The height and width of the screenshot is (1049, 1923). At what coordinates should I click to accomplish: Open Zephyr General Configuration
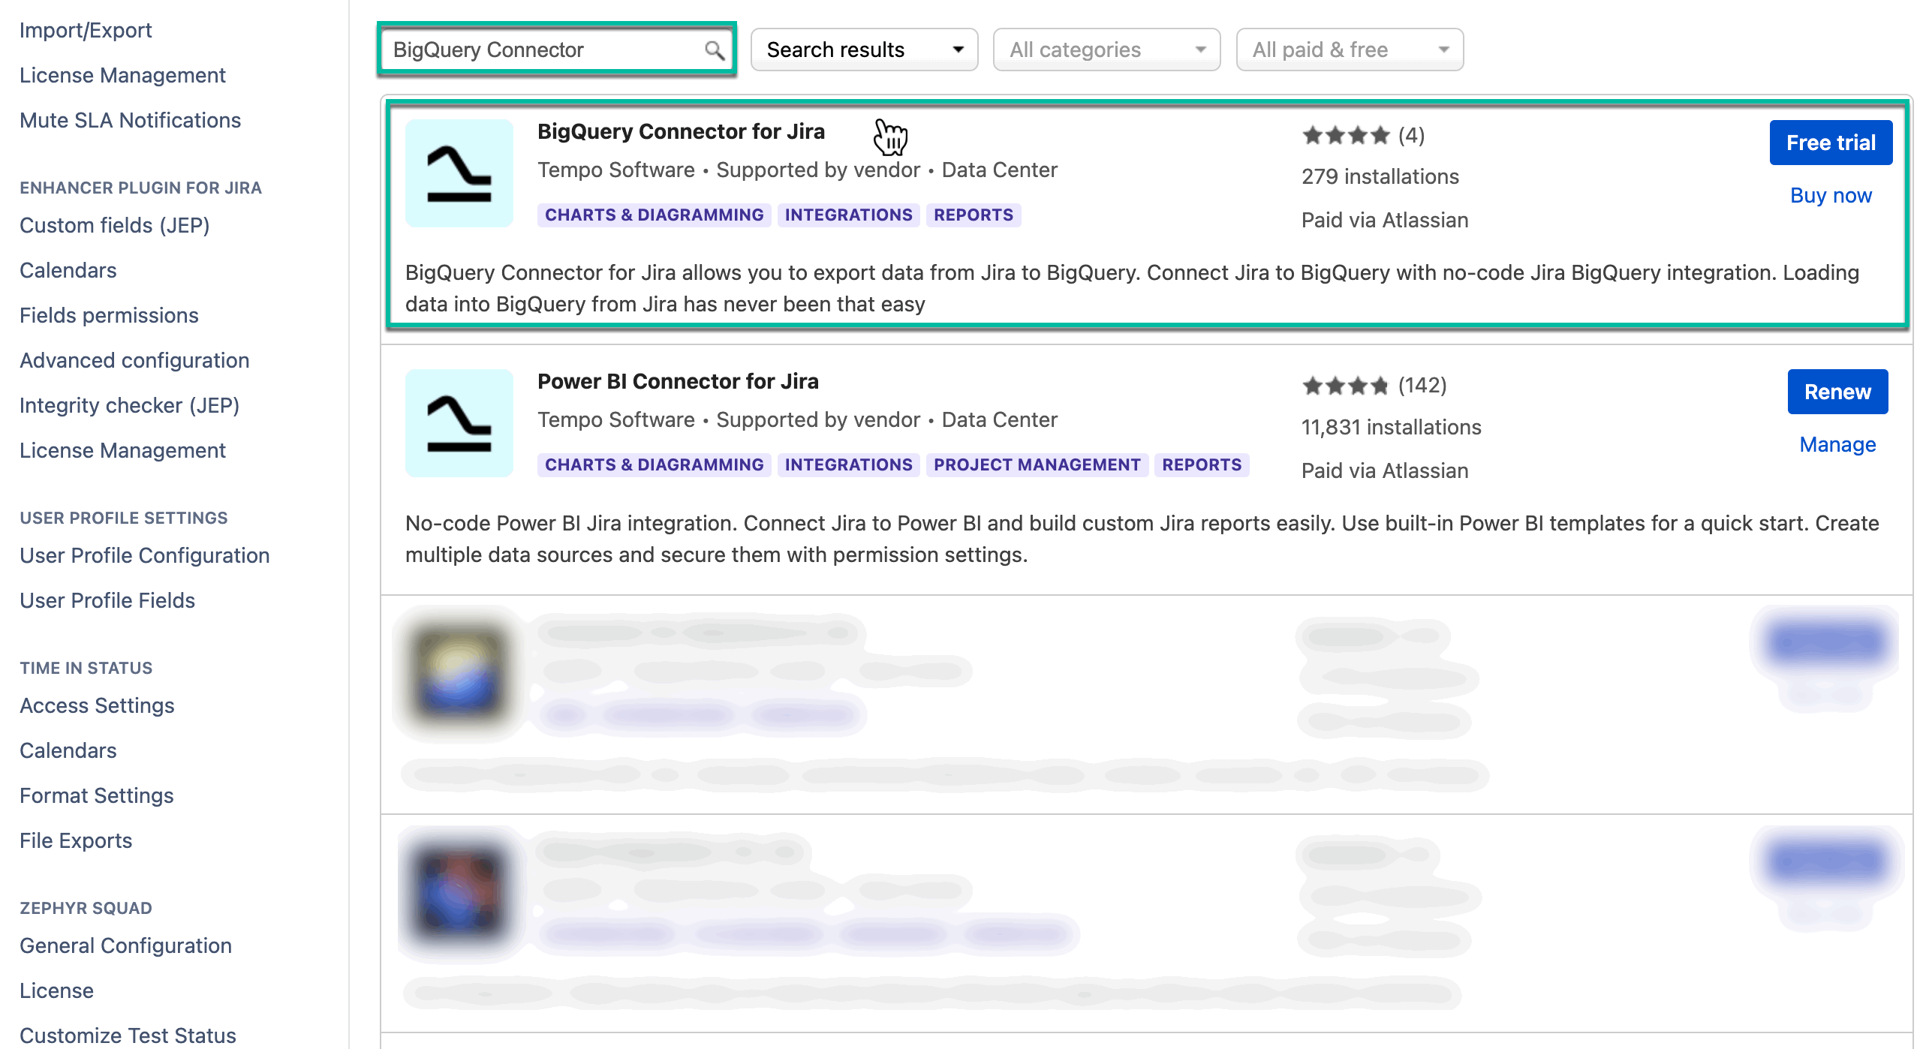125,945
